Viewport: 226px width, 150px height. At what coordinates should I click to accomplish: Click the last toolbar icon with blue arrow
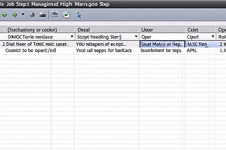(78, 15)
